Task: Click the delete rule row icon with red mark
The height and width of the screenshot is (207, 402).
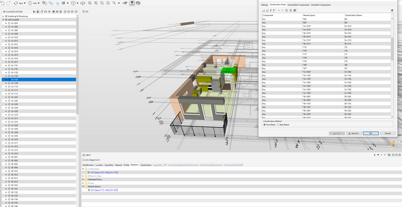Action: [x=267, y=10]
